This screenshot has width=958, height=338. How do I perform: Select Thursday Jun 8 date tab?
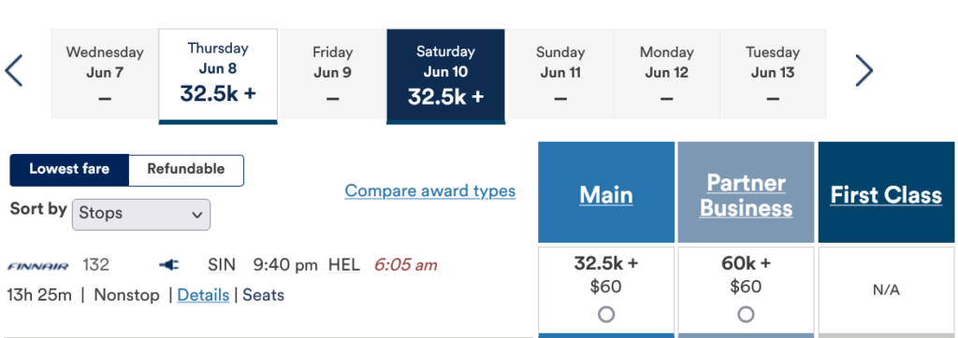tap(217, 75)
